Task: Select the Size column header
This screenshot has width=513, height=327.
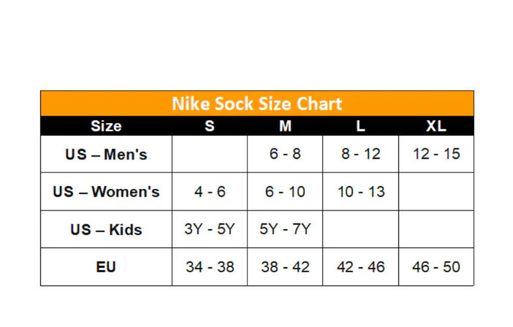Action: (x=106, y=126)
